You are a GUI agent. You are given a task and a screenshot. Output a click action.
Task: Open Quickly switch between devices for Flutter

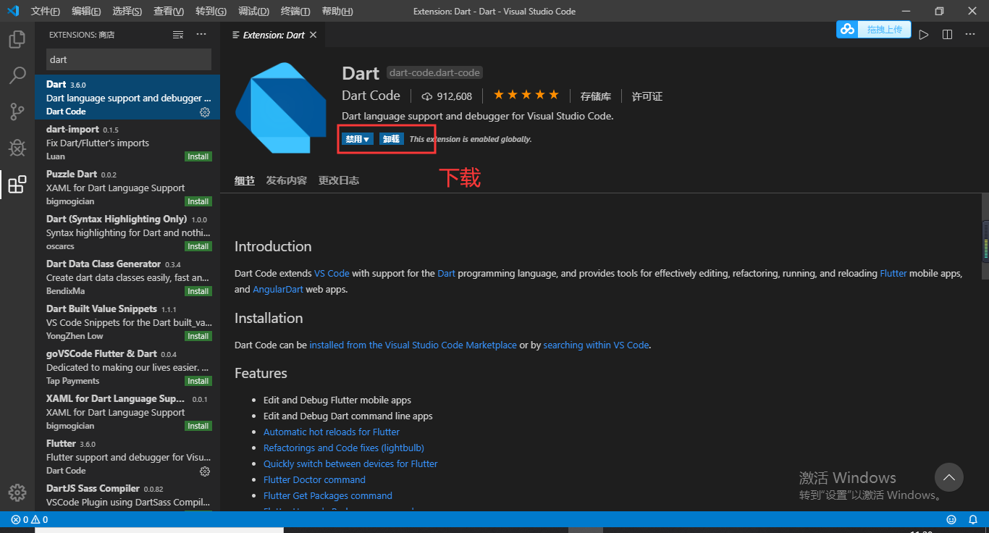(350, 464)
